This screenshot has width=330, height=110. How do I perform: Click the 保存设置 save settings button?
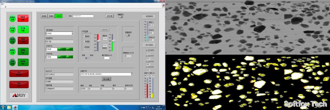(x=109, y=16)
